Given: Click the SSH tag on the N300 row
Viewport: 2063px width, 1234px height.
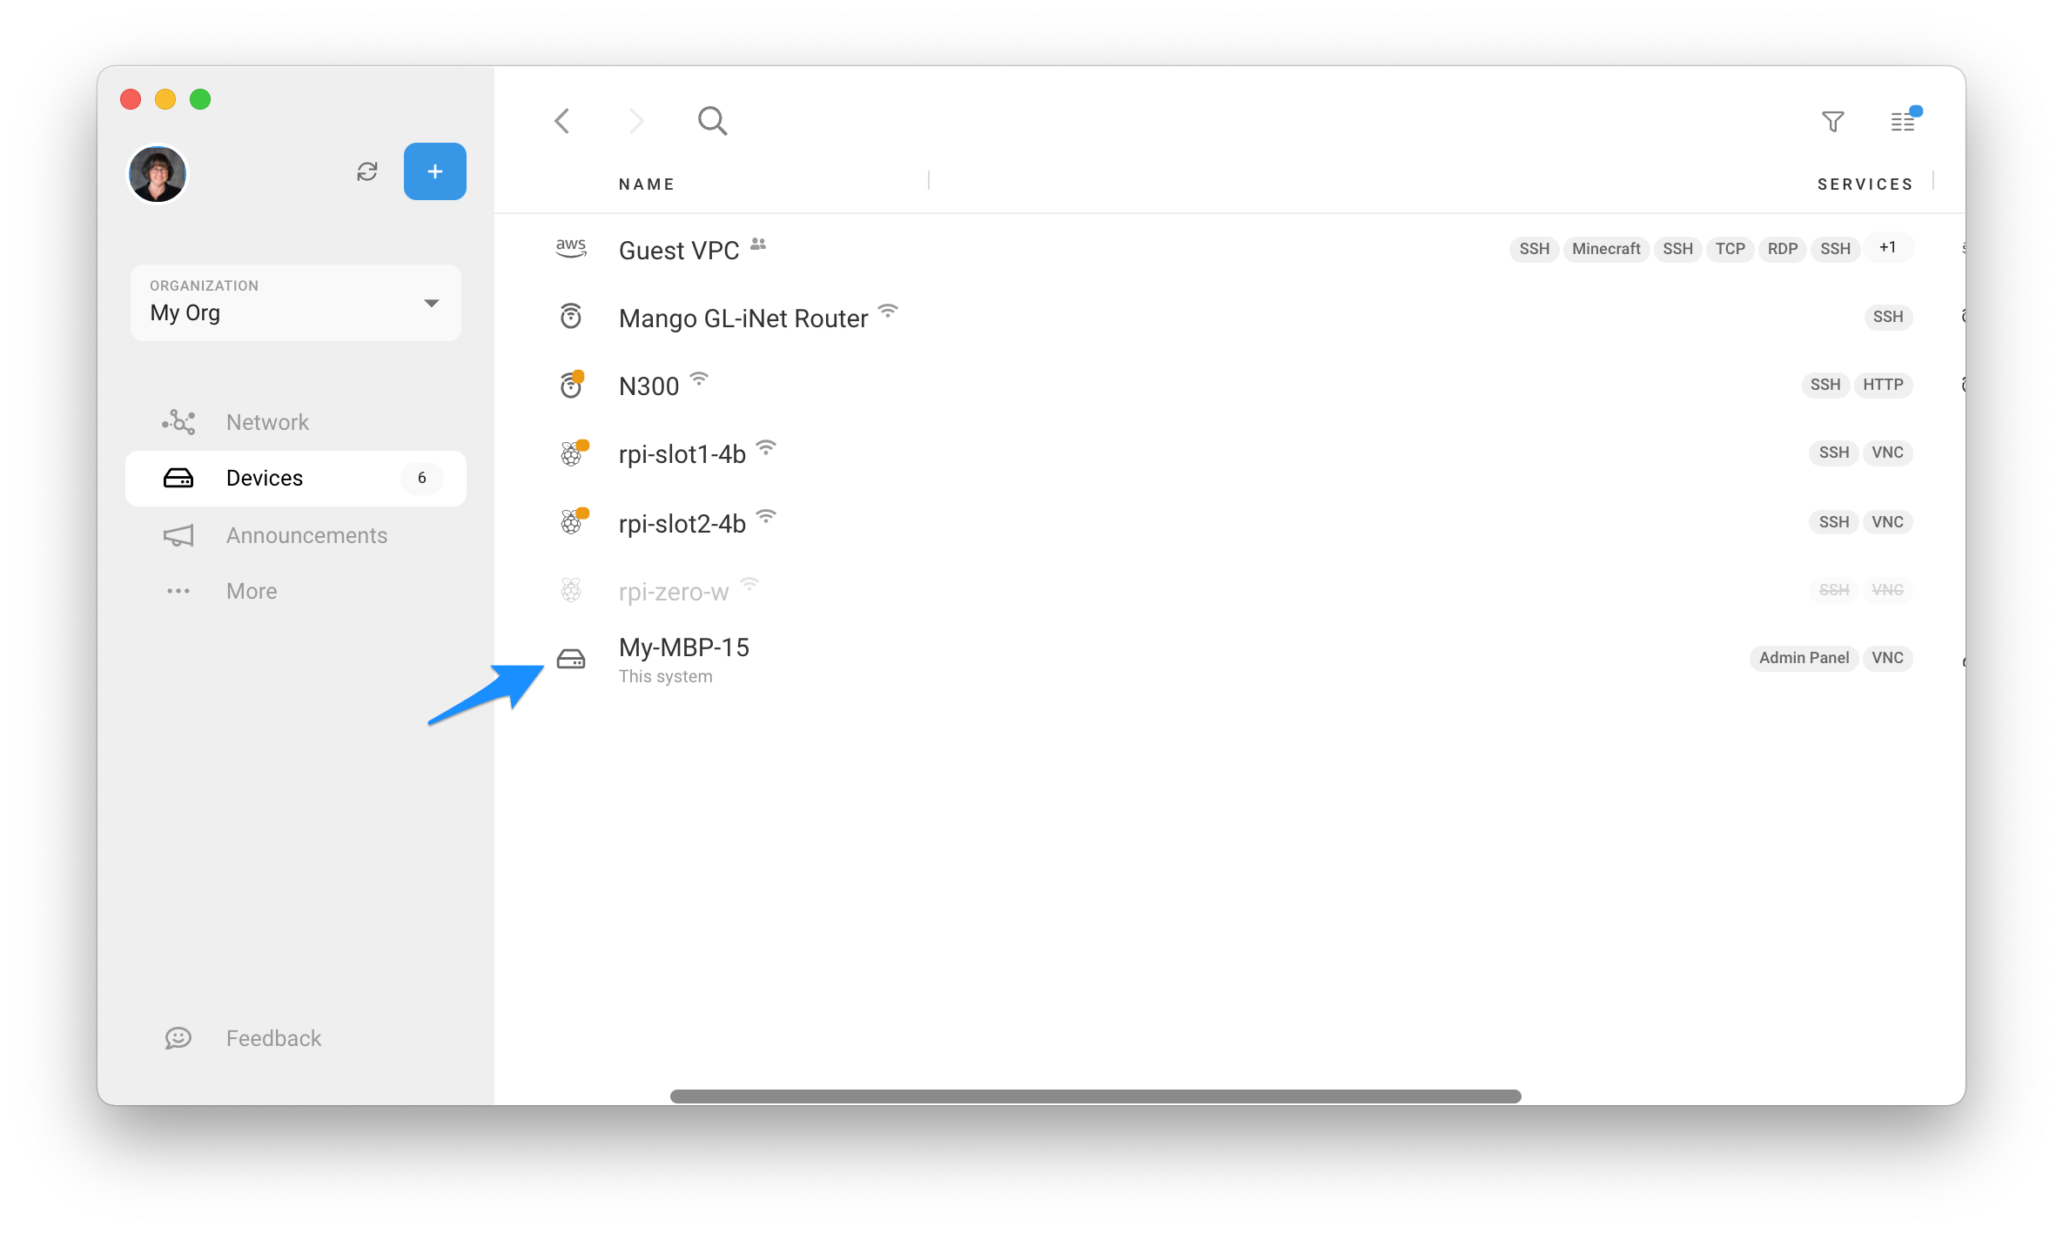Looking at the screenshot, I should click(1825, 385).
